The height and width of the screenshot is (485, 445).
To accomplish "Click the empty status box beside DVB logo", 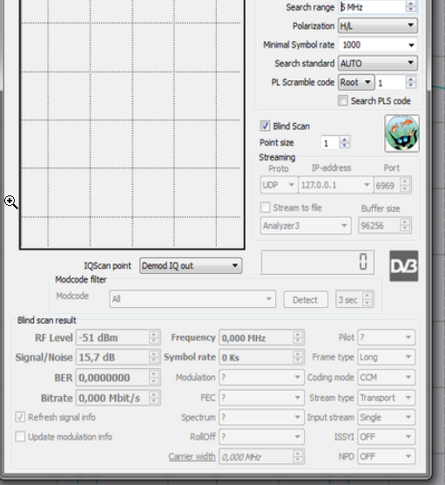I will pyautogui.click(x=317, y=263).
